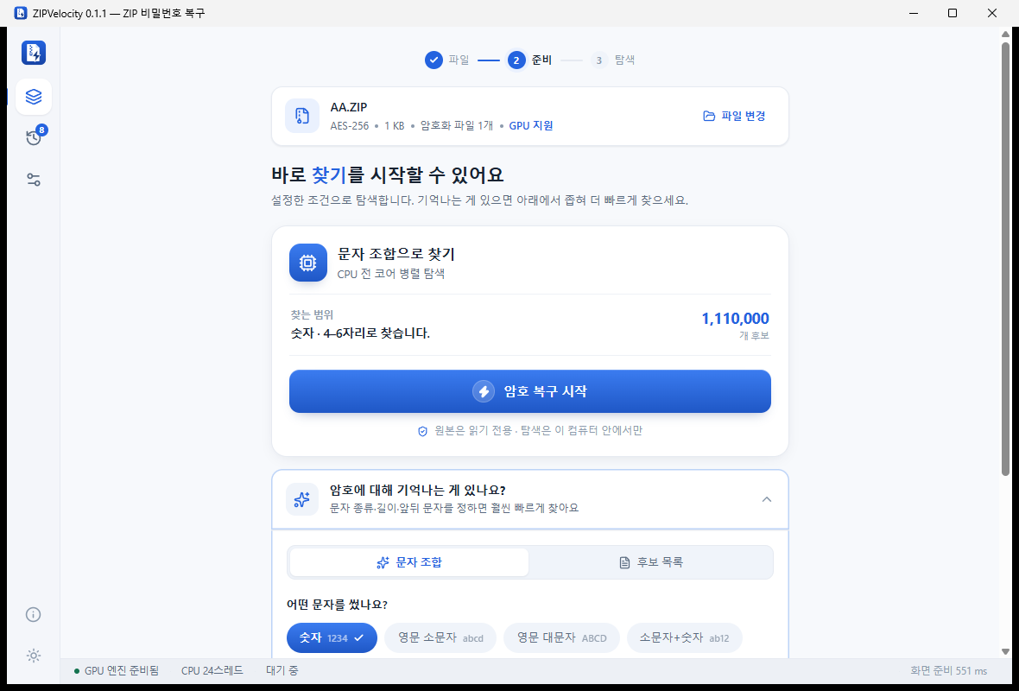Toggle the theme sun icon

click(x=34, y=656)
